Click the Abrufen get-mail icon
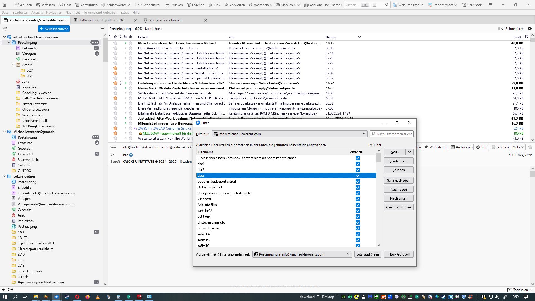535x301 pixels. pyautogui.click(x=17, y=5)
